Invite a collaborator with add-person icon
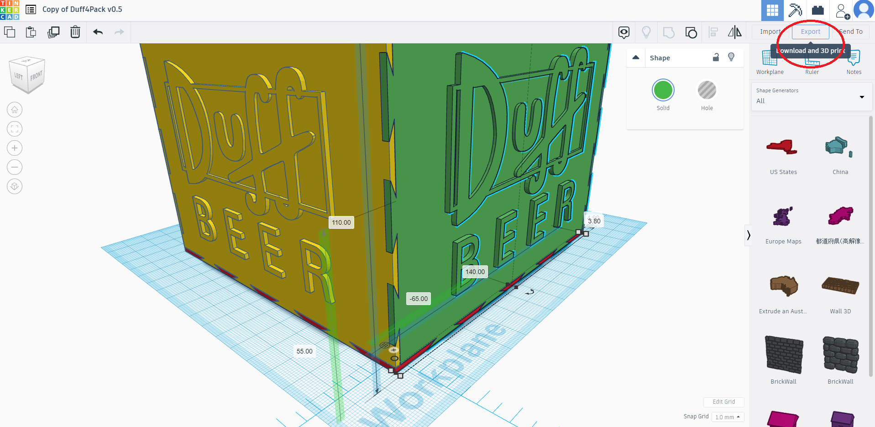Image resolution: width=875 pixels, height=427 pixels. (842, 11)
